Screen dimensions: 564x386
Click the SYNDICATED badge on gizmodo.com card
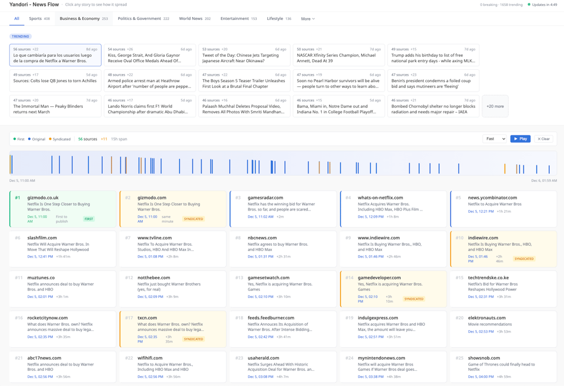pyautogui.click(x=193, y=219)
